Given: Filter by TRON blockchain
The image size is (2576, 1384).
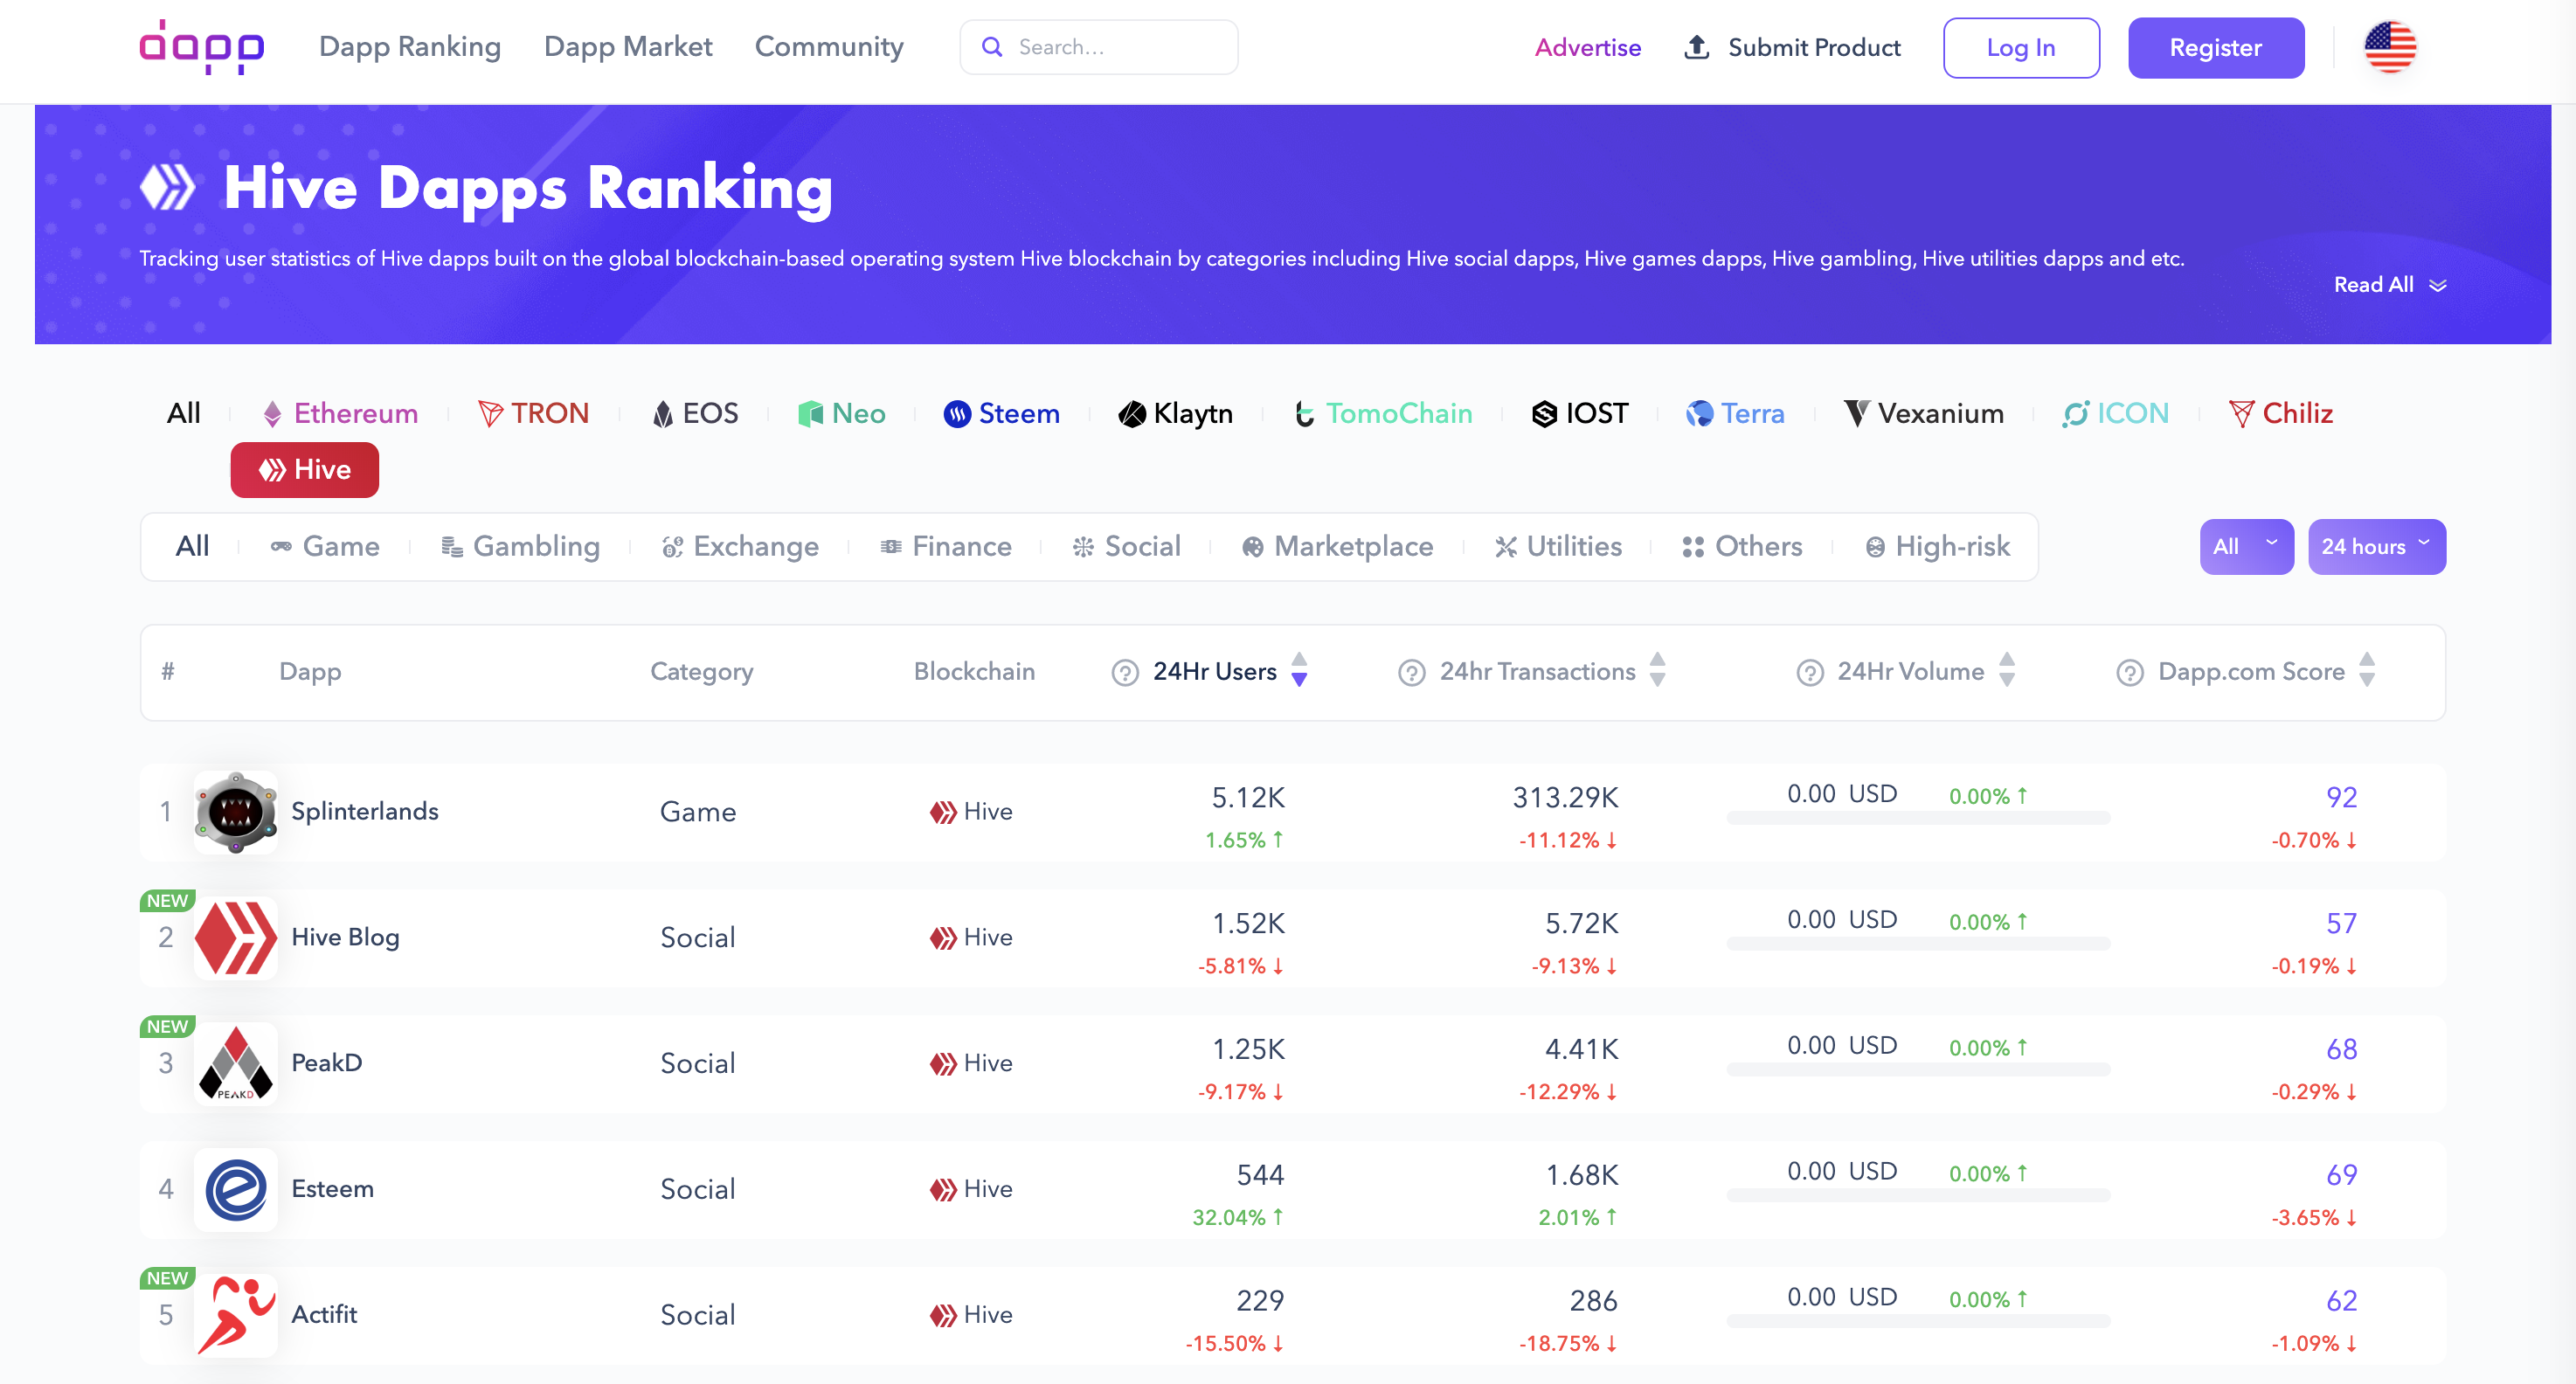Looking at the screenshot, I should click(533, 414).
